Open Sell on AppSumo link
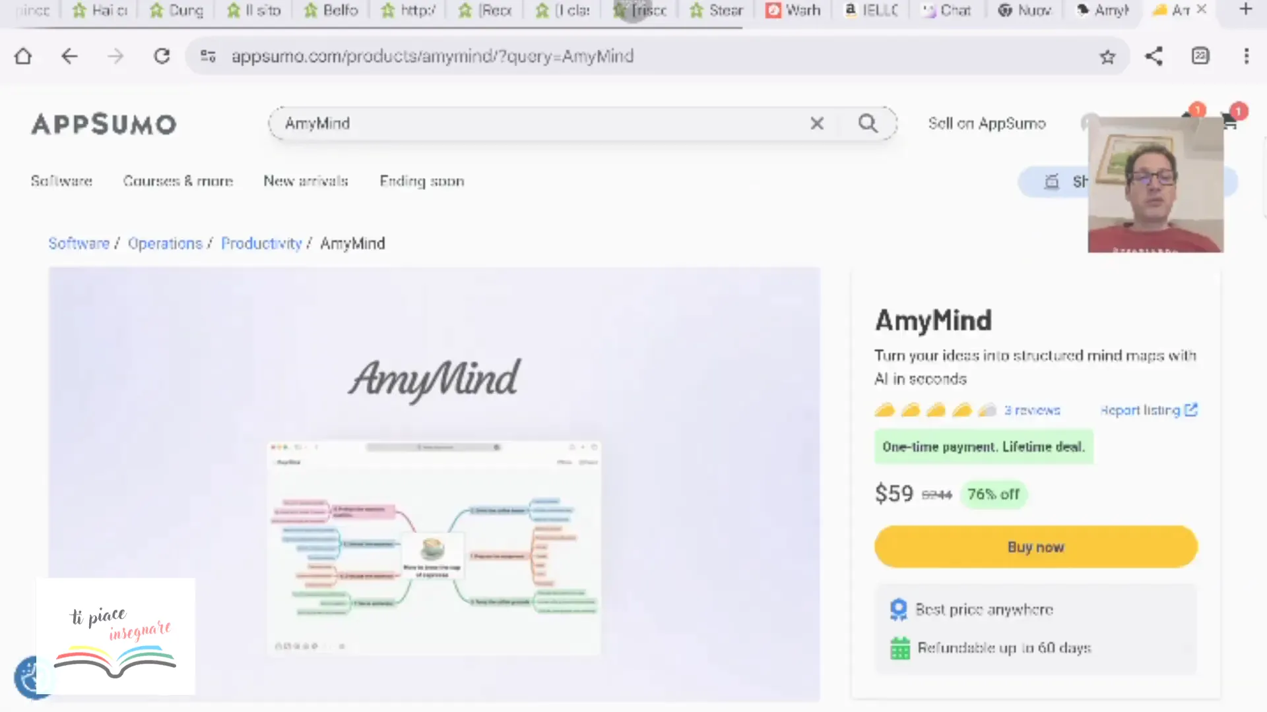Screen dimensions: 1267x712 point(987,123)
